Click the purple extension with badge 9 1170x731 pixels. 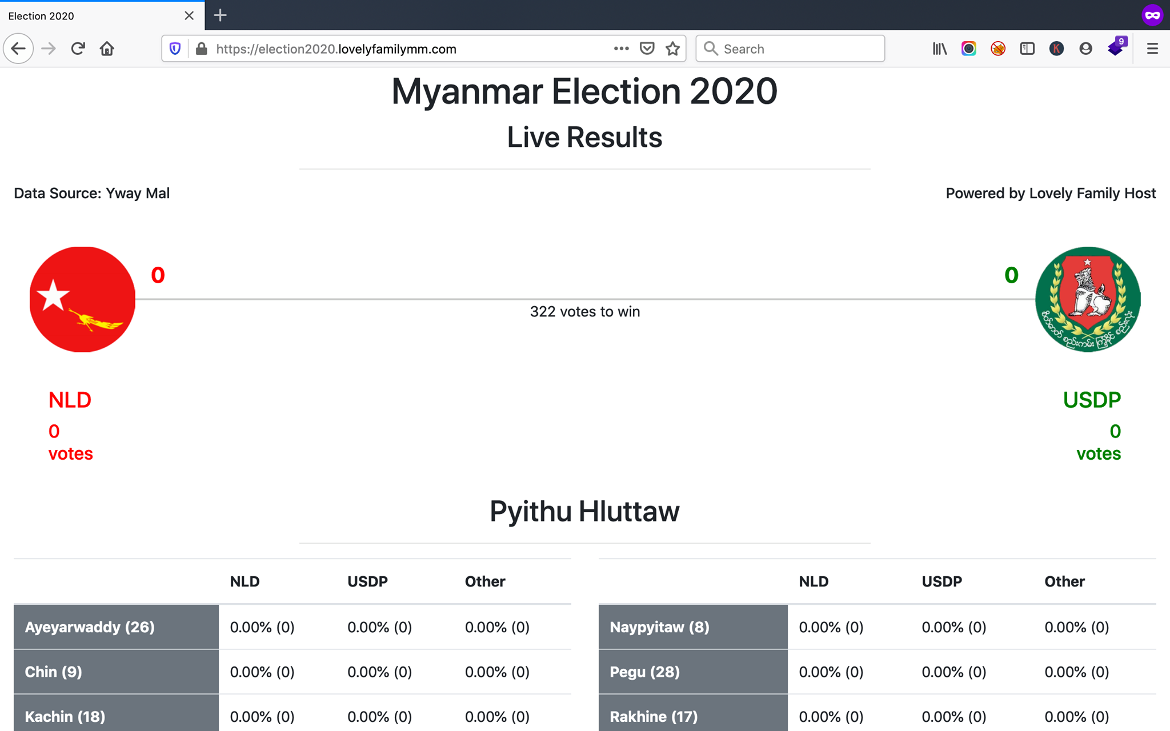pos(1117,47)
